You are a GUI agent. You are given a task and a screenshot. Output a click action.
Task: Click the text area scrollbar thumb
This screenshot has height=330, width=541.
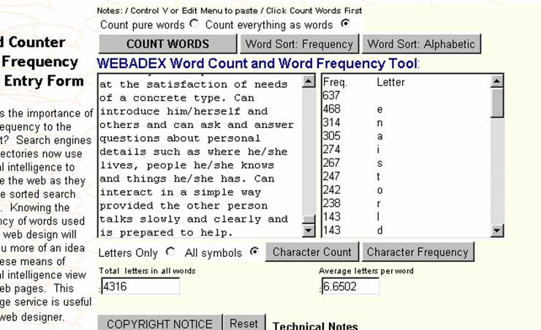click(x=308, y=220)
